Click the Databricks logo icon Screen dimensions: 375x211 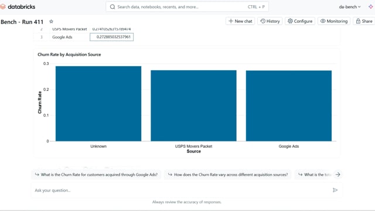tap(2, 6)
